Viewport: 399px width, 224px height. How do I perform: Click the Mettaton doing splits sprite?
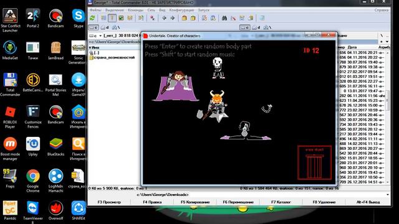(x=245, y=131)
